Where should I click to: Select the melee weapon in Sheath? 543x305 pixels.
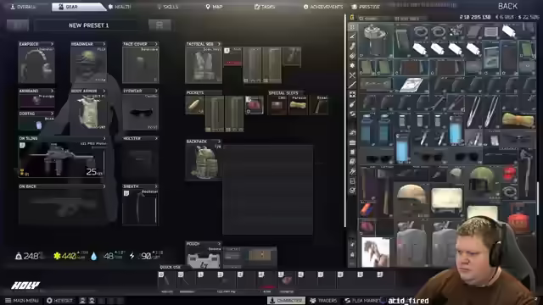tap(141, 207)
